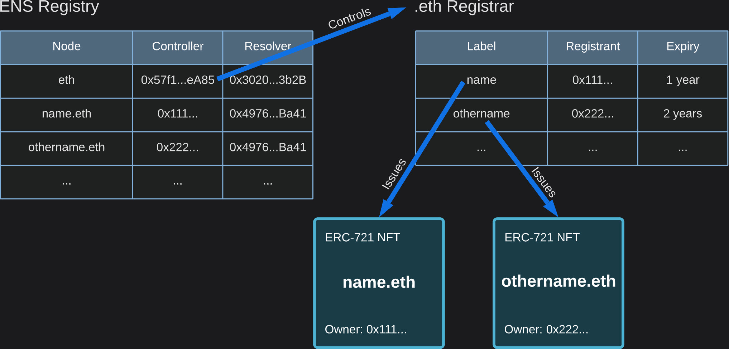Screen dimensions: 729x349
Task: Click the 2 years expiry cell
Action: 683,114
